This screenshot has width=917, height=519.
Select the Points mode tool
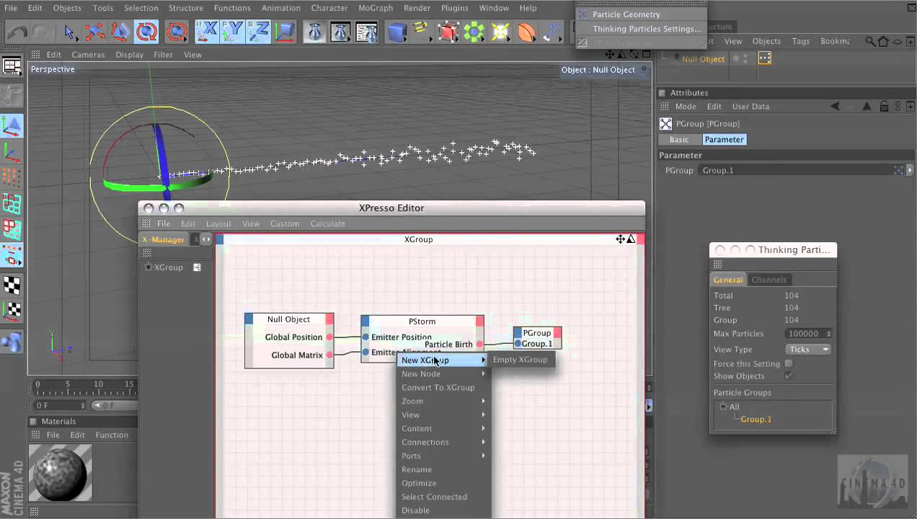[x=12, y=178]
